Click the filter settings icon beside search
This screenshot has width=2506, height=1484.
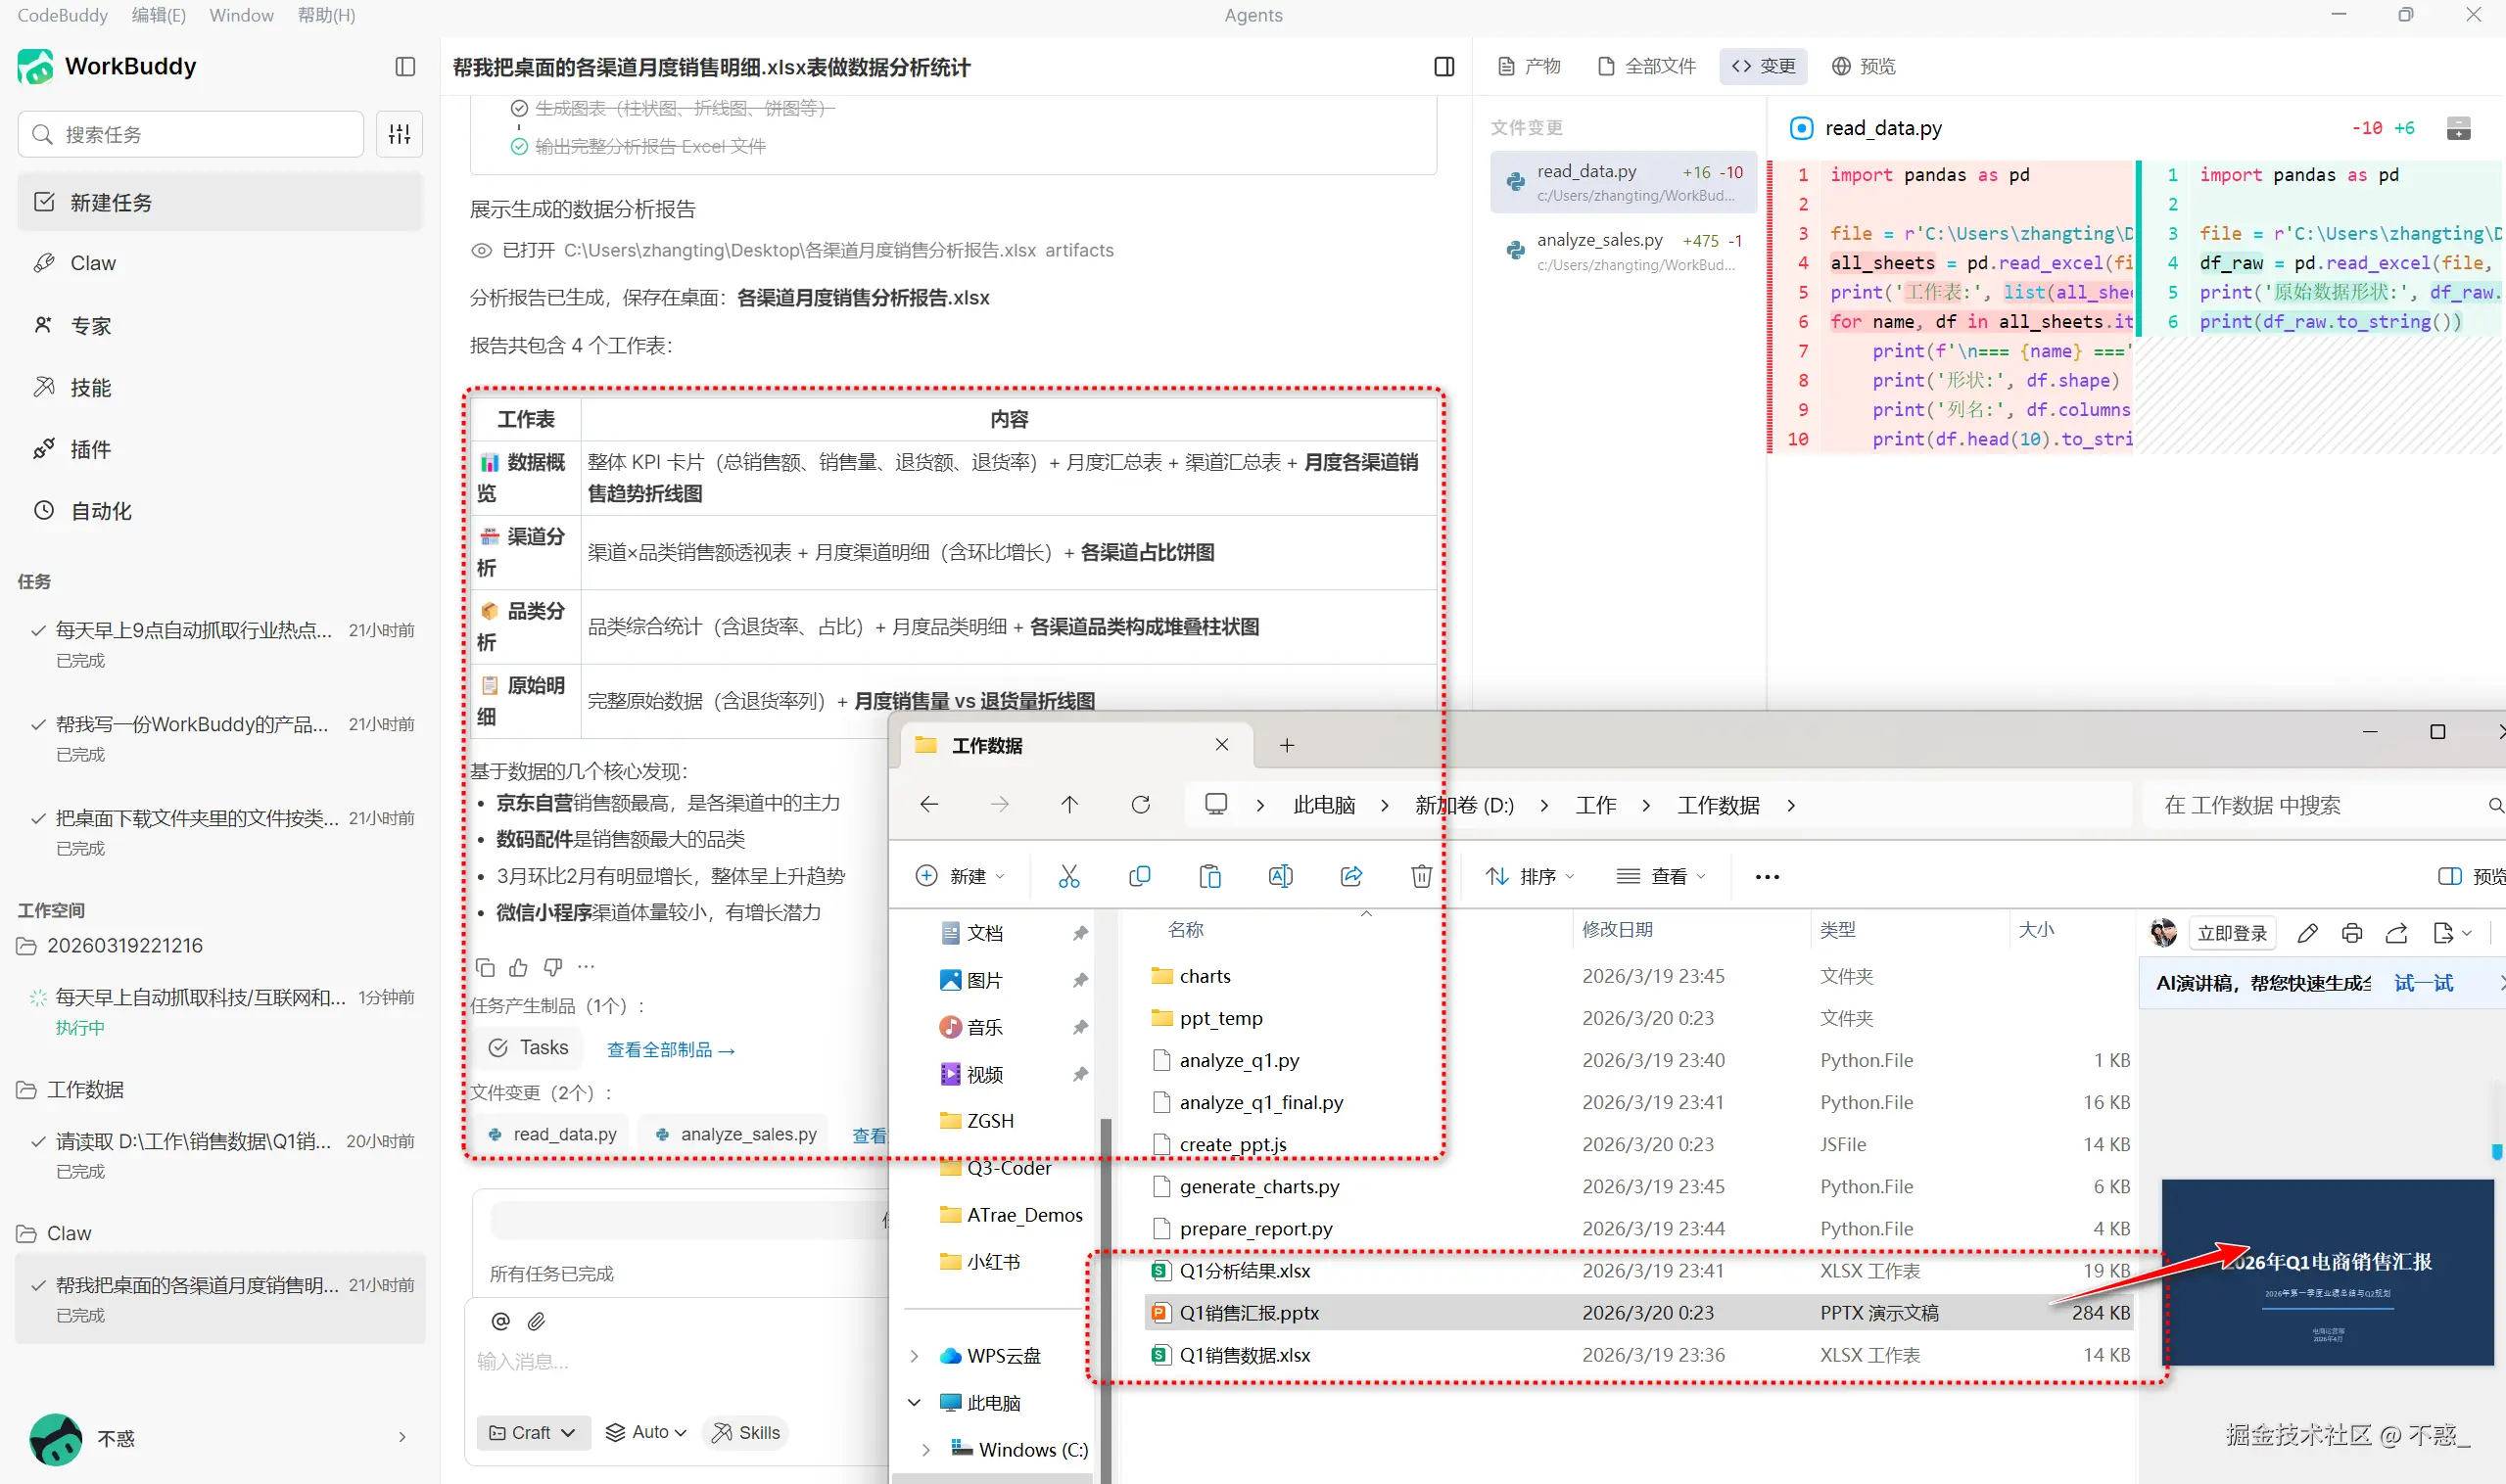[x=400, y=134]
